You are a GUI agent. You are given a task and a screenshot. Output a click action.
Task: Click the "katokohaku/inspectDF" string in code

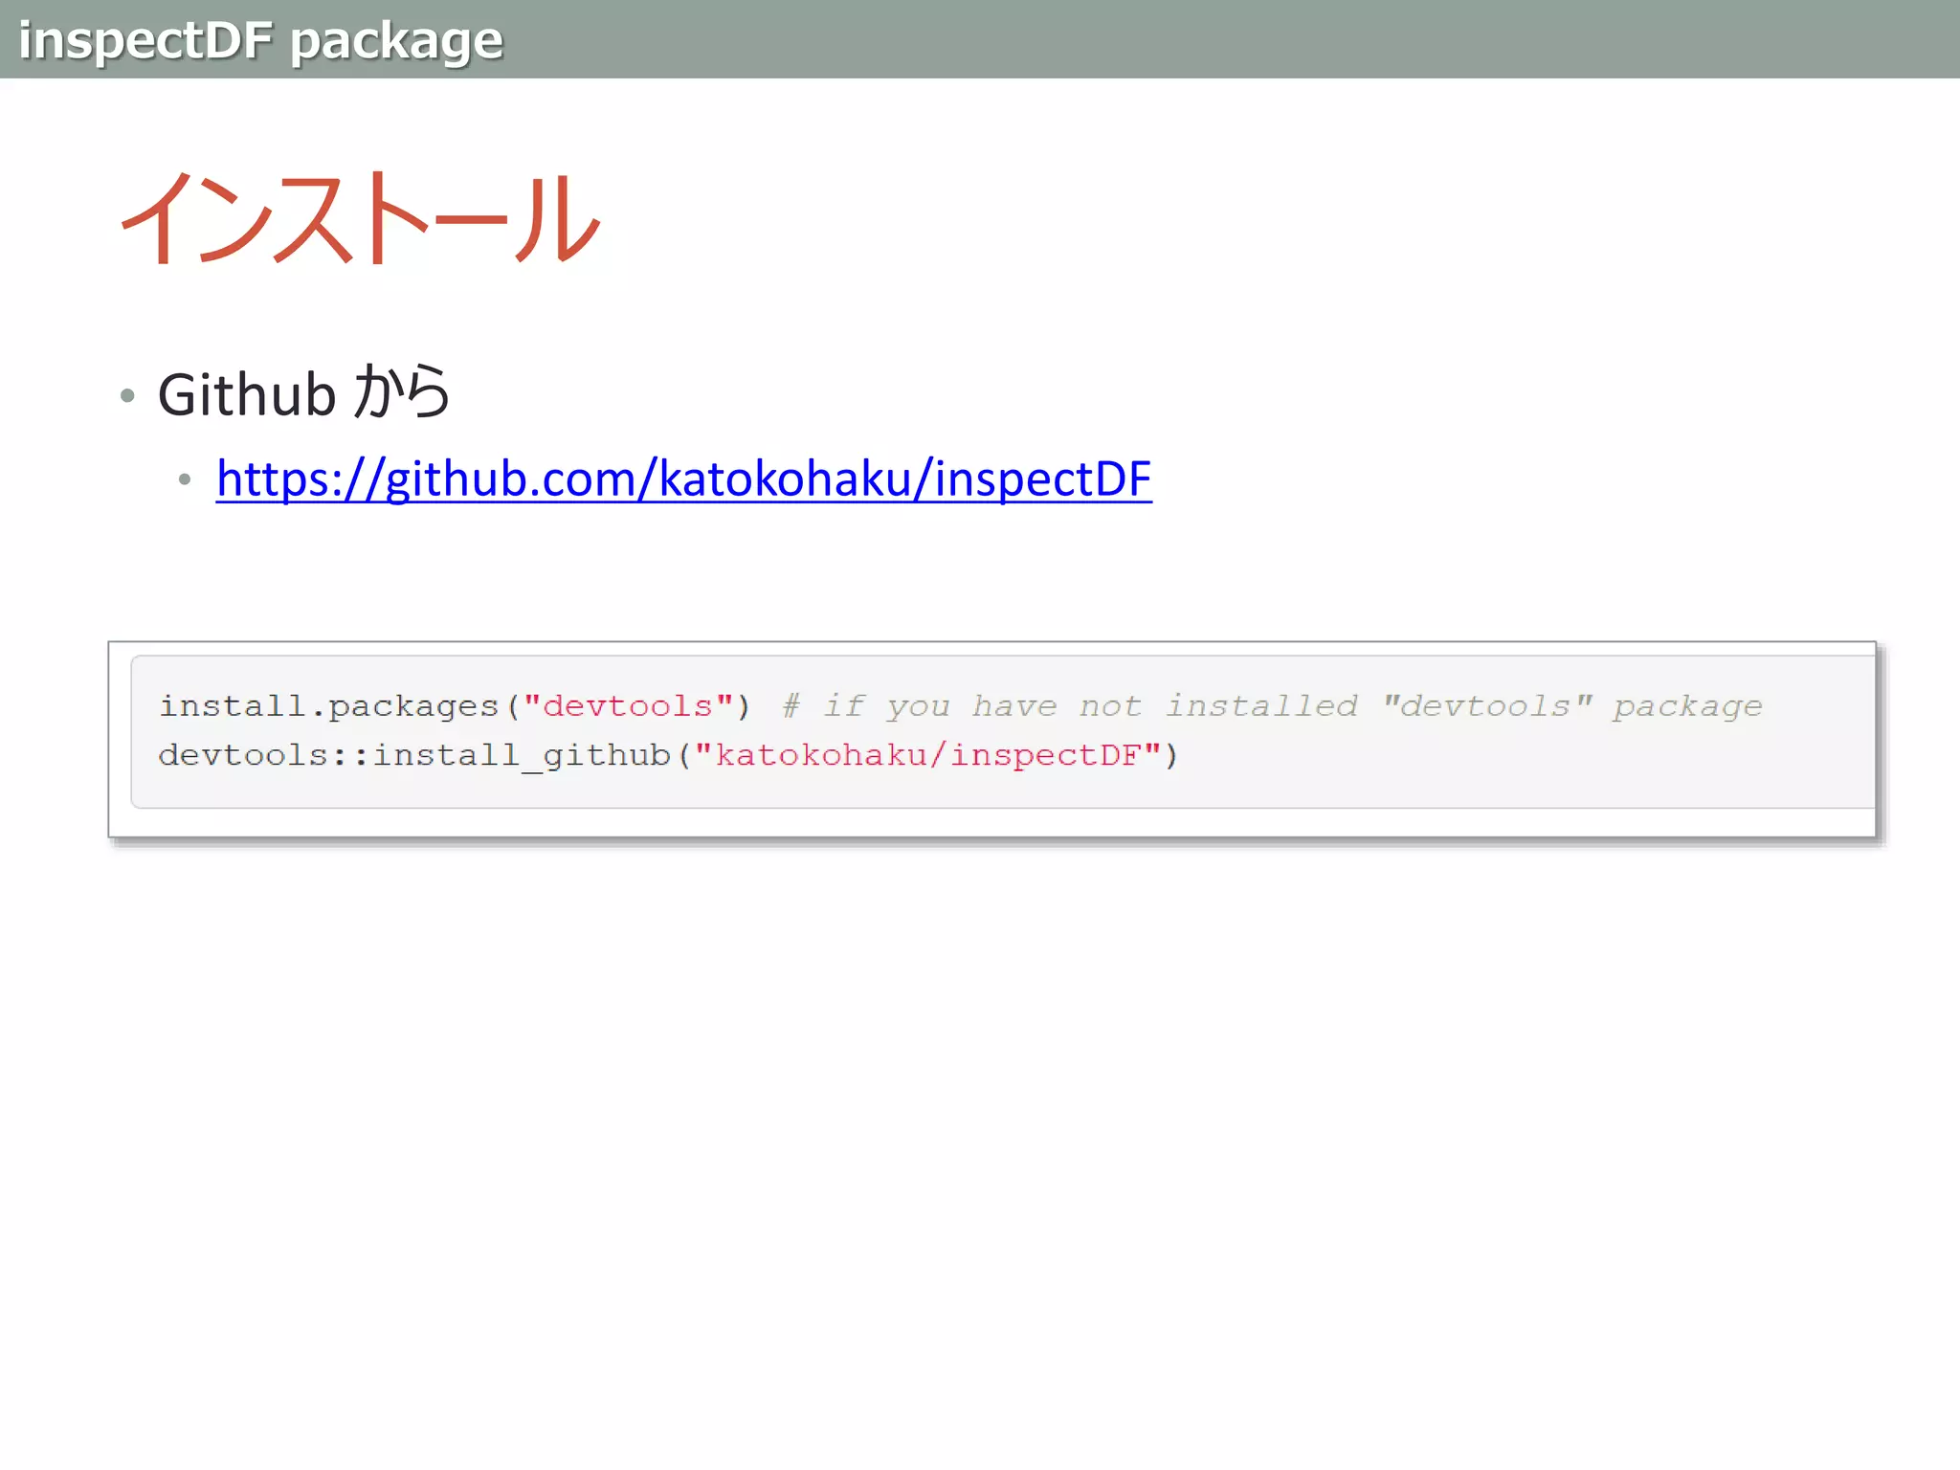[927, 755]
